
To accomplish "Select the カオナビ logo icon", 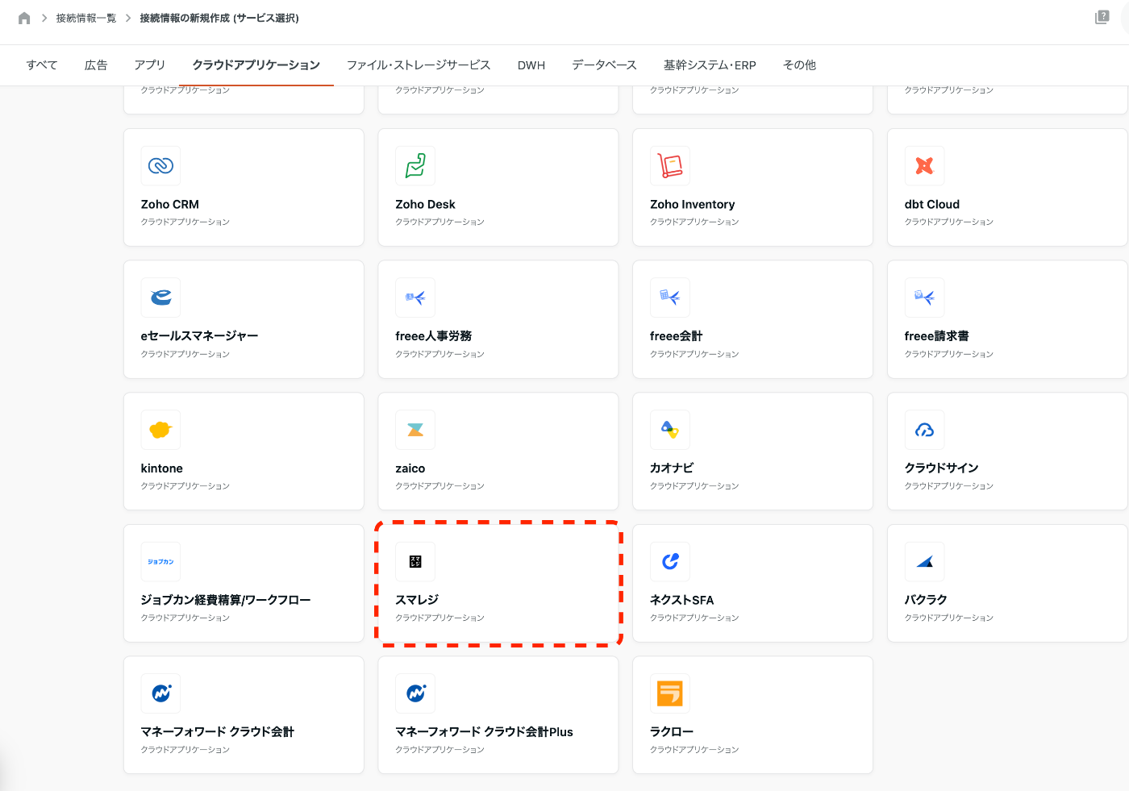I will [x=670, y=430].
